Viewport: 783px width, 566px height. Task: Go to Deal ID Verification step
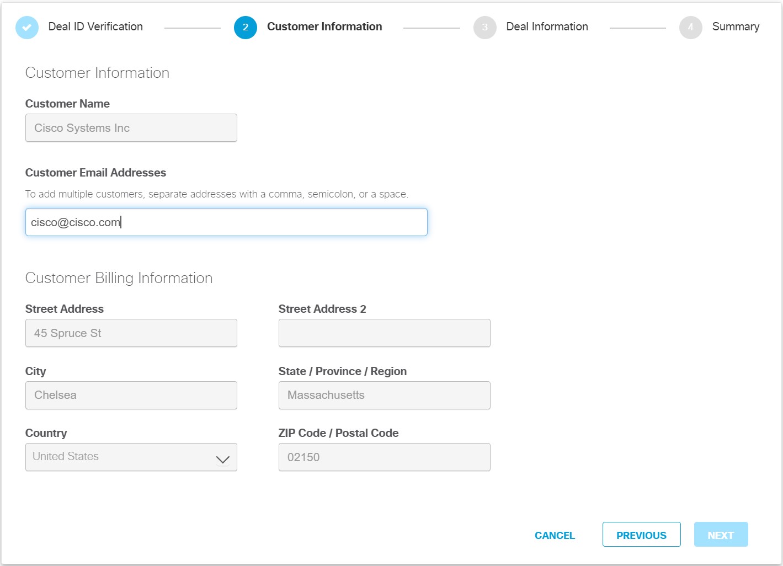click(x=95, y=26)
